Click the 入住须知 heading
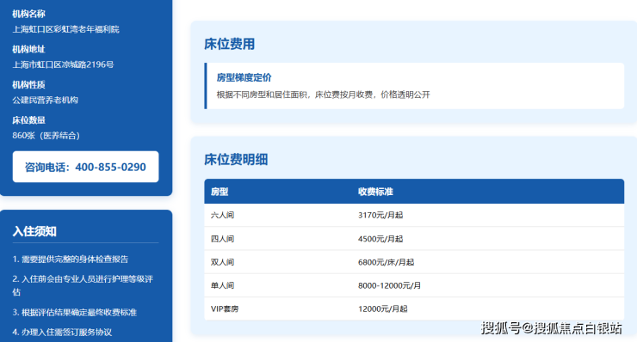The width and height of the screenshot is (637, 342). click(34, 231)
